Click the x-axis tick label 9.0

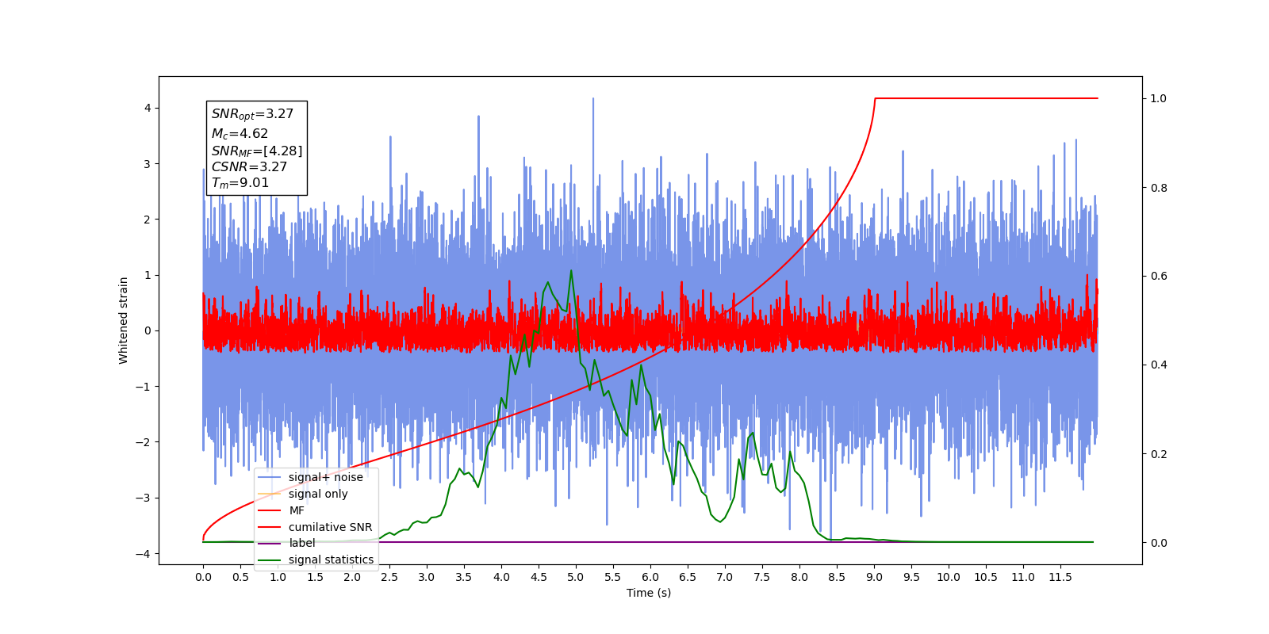(x=874, y=577)
